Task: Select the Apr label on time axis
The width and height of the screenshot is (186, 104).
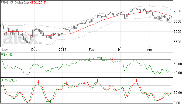Action: tap(149, 49)
